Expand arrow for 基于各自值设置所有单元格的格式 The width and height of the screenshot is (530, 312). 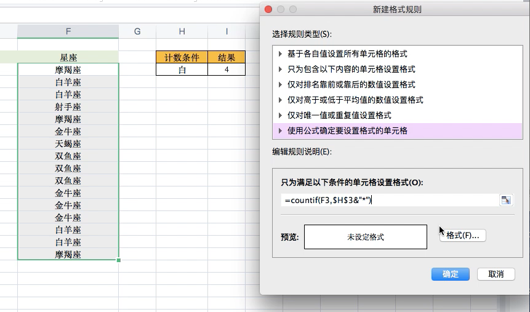pyautogui.click(x=280, y=54)
